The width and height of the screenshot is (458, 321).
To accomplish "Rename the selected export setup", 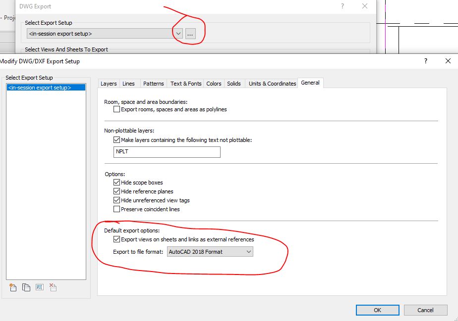I will point(40,287).
